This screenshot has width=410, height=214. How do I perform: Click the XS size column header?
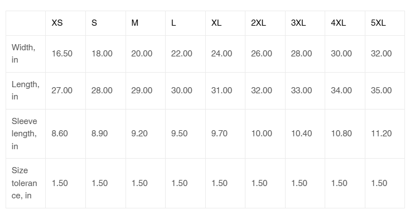(65, 23)
